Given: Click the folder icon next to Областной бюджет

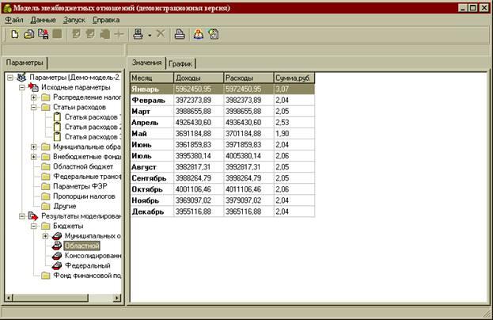Looking at the screenshot, I should pyautogui.click(x=46, y=166).
